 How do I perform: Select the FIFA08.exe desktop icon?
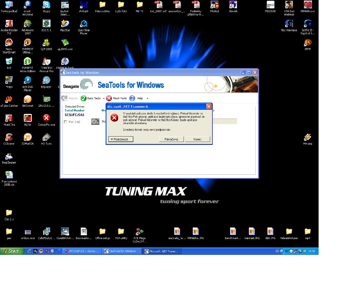click(308, 7)
